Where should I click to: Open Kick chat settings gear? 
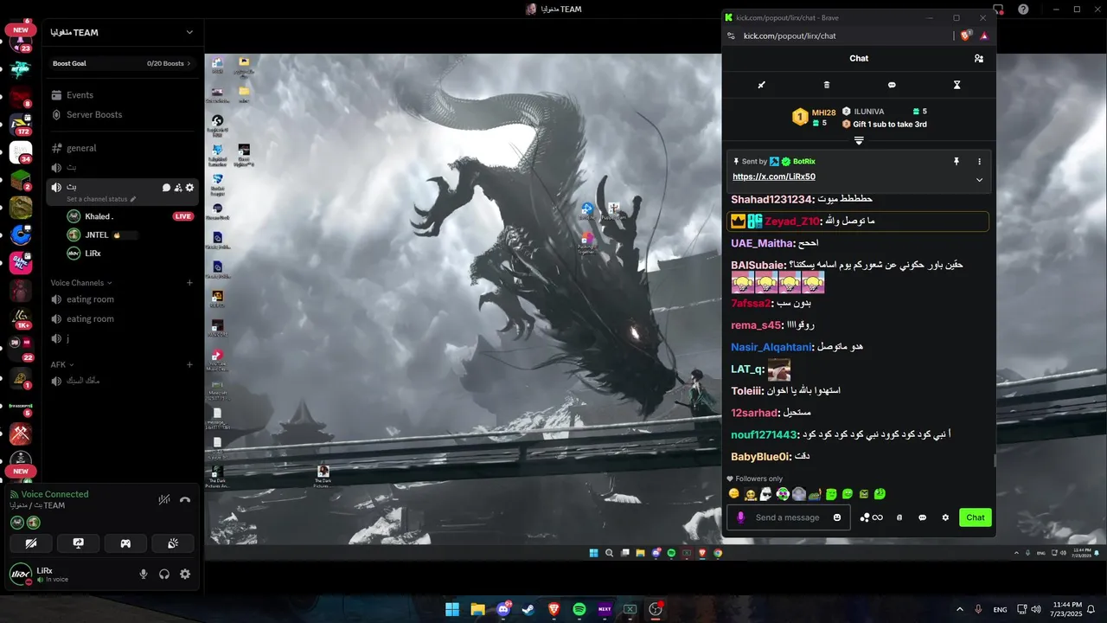coord(945,517)
